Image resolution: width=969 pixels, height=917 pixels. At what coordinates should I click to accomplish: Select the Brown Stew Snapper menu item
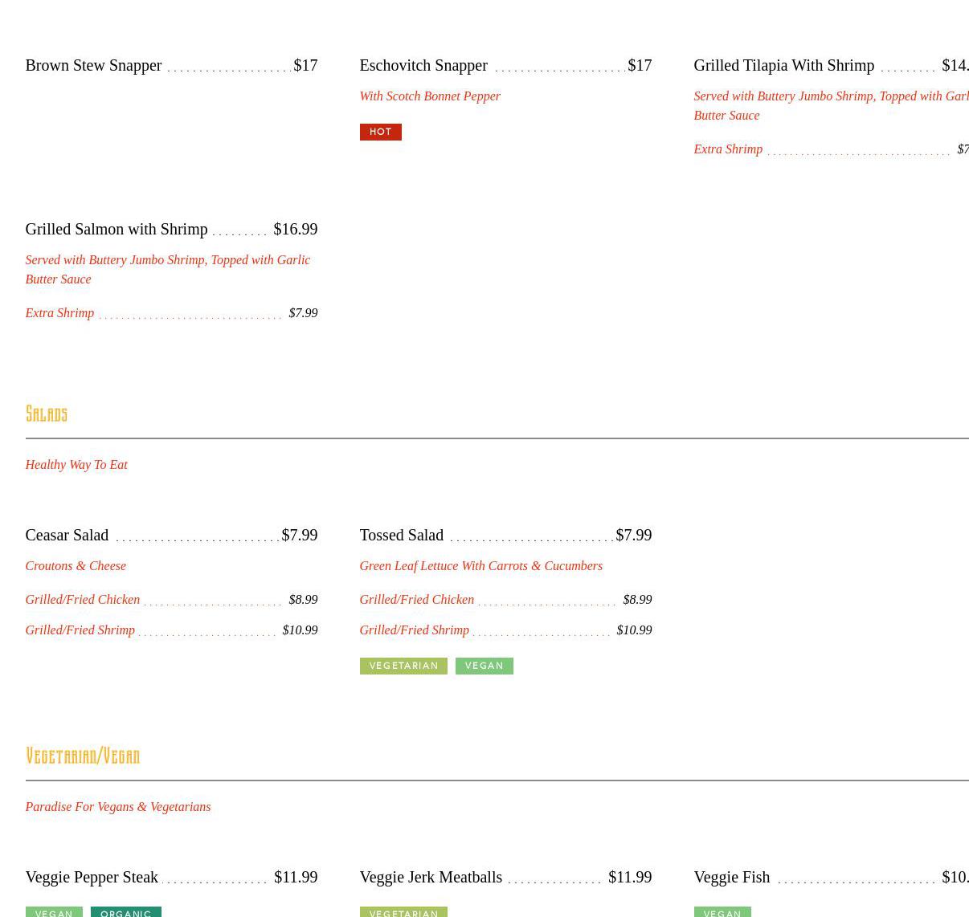tap(93, 65)
